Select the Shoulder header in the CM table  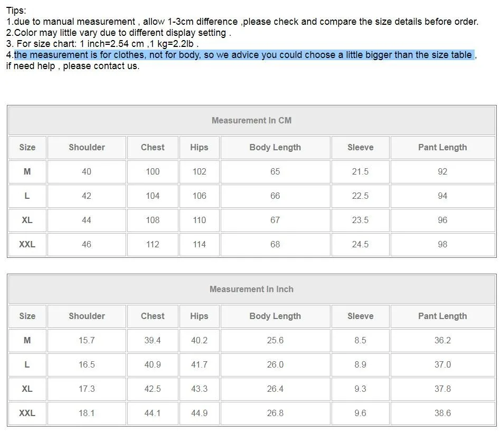click(87, 147)
